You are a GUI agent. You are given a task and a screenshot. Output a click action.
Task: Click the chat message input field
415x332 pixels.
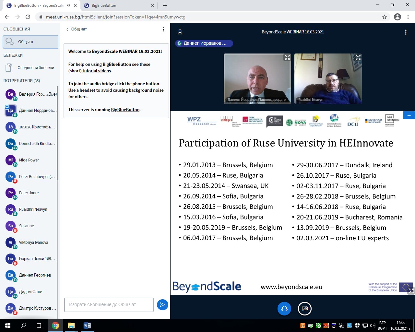pyautogui.click(x=109, y=305)
